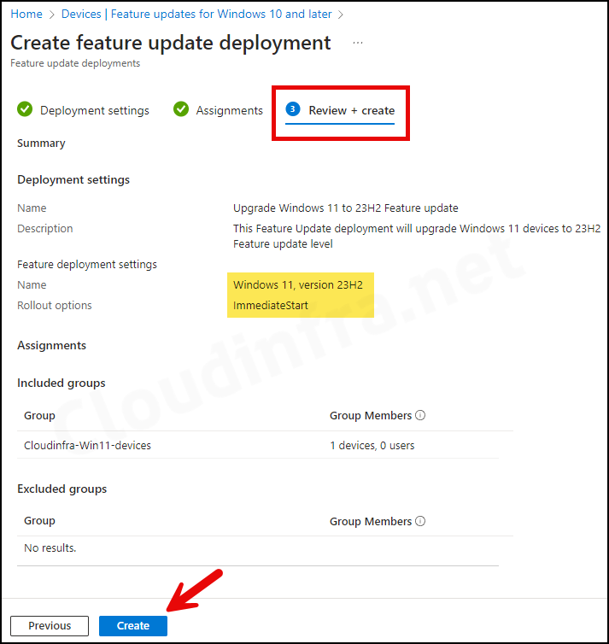Screen dimensions: 609x644
Task: Show Group Members info under Included groups
Action: 420,415
